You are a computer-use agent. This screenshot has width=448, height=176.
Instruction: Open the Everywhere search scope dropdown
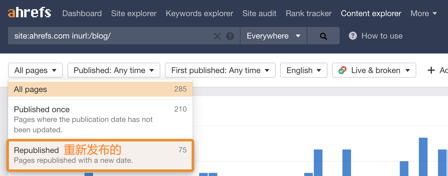pyautogui.click(x=273, y=36)
